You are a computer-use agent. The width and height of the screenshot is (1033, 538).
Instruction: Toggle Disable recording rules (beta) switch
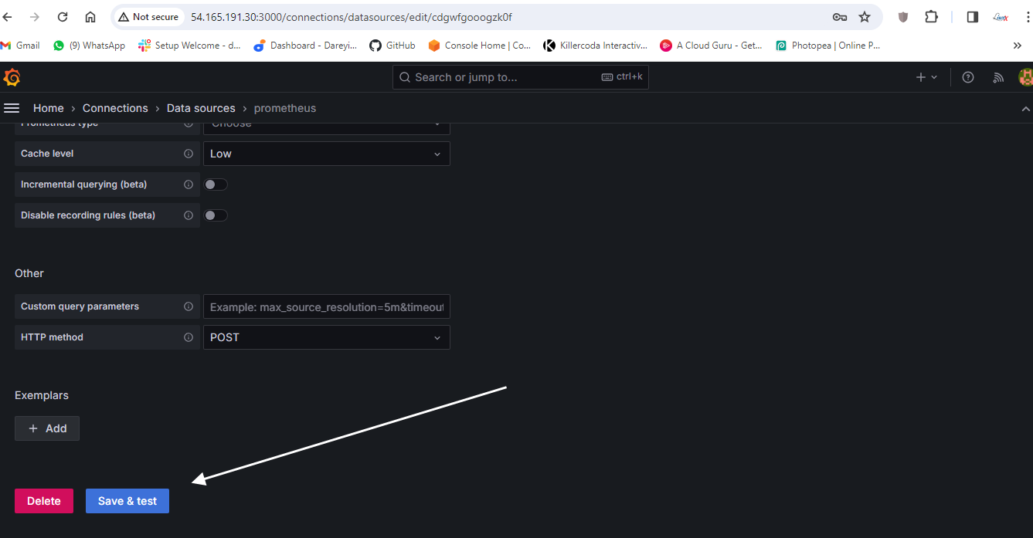pos(216,215)
